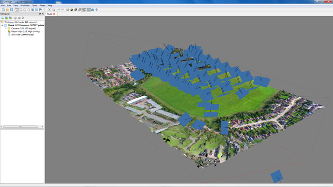Show the shaded sphere view mode
Image resolution: width=333 pixels, height=187 pixels.
tap(71, 10)
